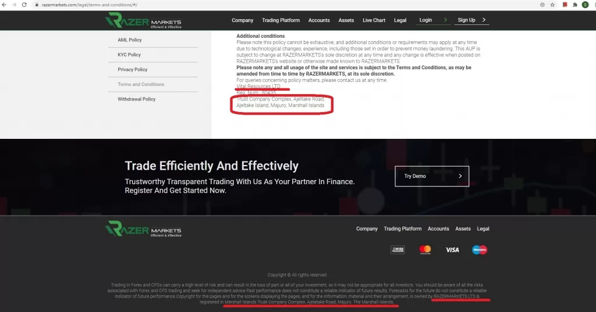
Task: Open Assets in the top navigation
Action: [346, 20]
